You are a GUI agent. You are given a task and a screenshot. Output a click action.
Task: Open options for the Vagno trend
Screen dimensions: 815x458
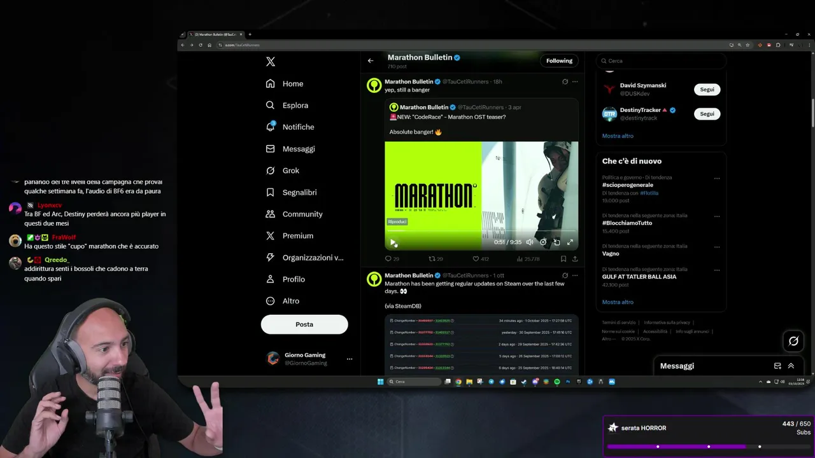click(717, 247)
